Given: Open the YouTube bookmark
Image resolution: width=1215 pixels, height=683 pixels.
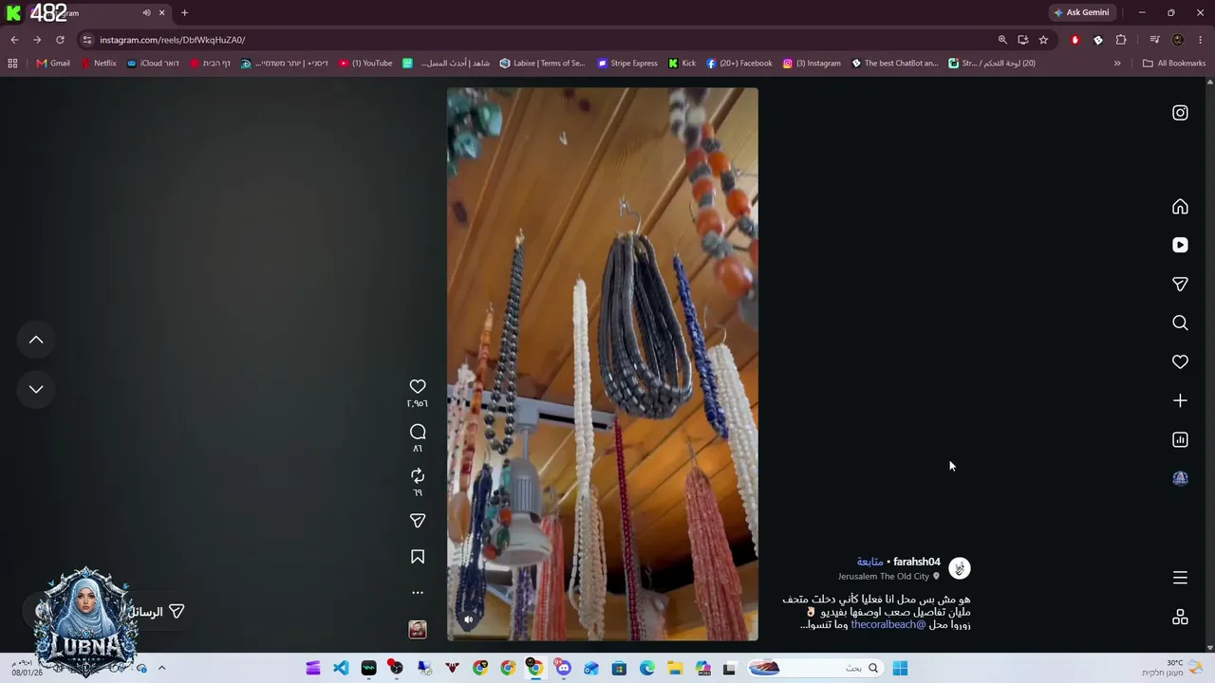Looking at the screenshot, I should coord(365,64).
